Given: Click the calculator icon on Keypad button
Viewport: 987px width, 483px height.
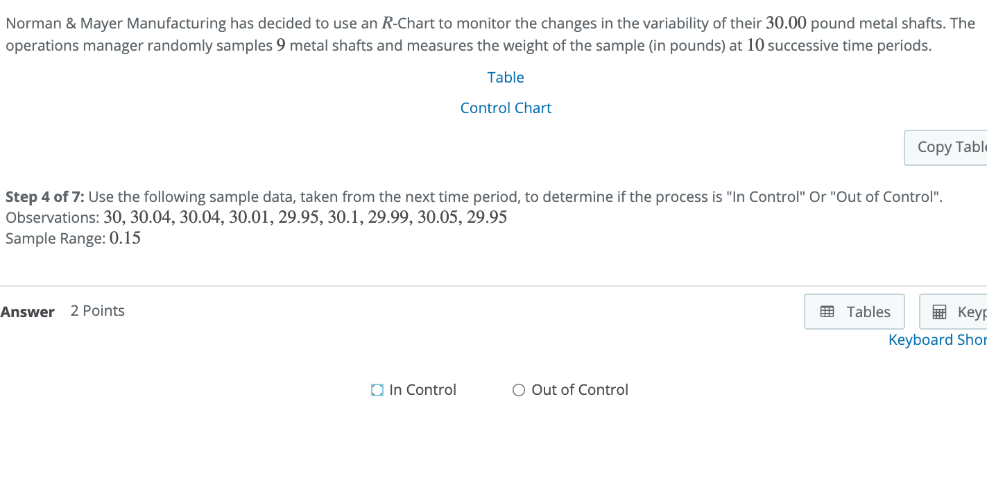Looking at the screenshot, I should coord(939,312).
